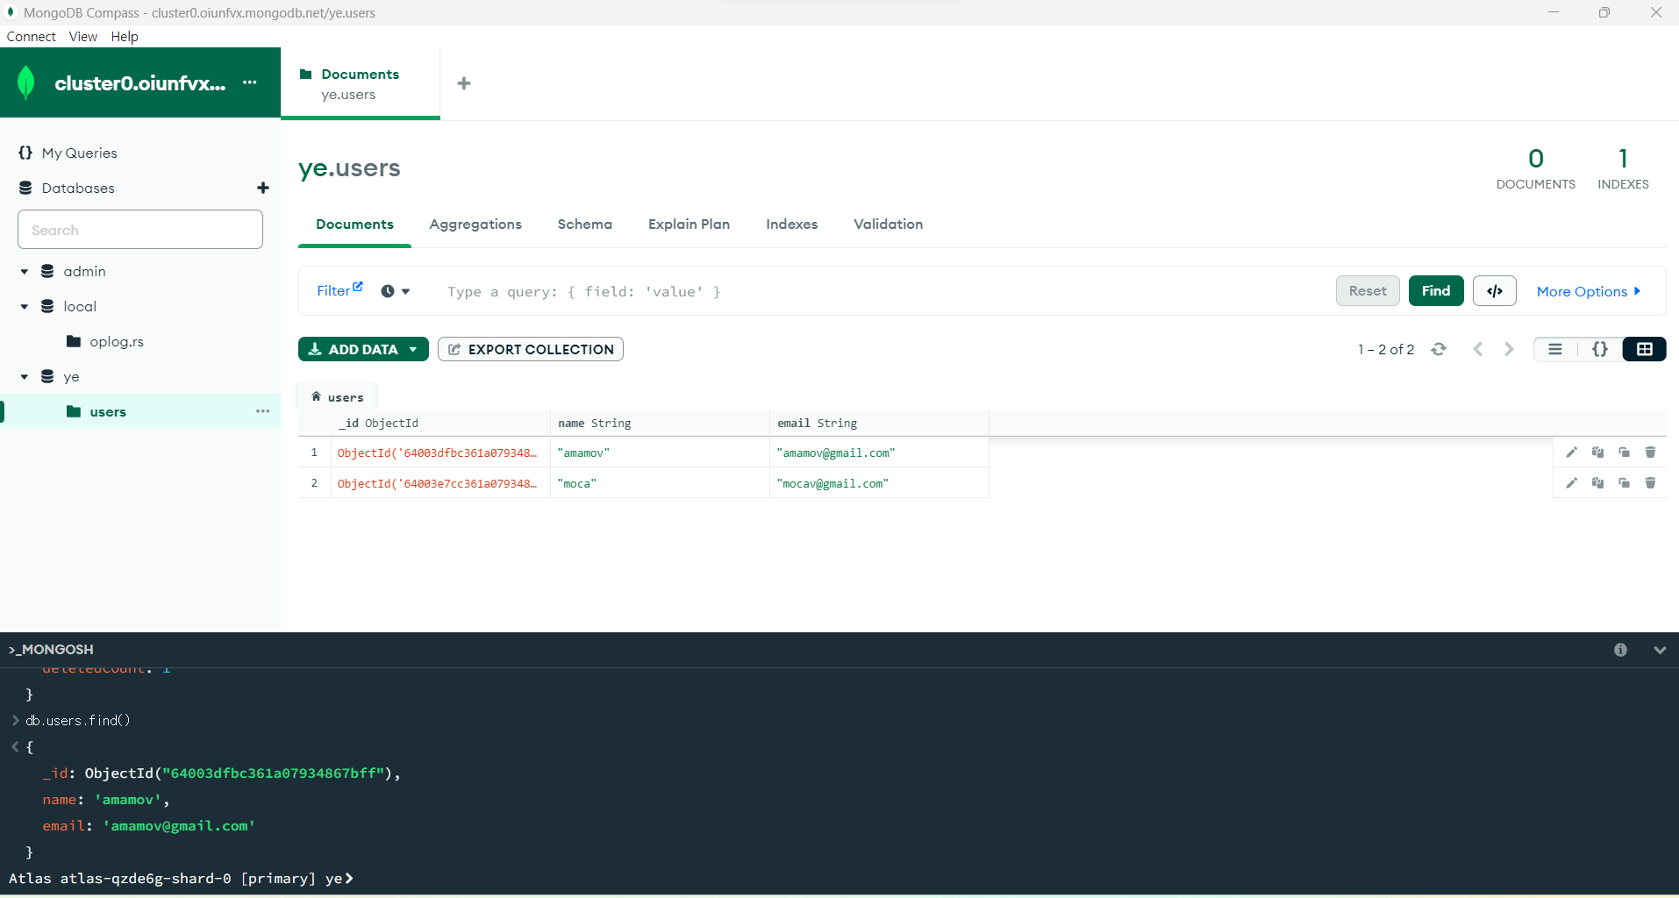Click the users breadcrumb home icon
The height and width of the screenshot is (898, 1679).
coord(316,396)
